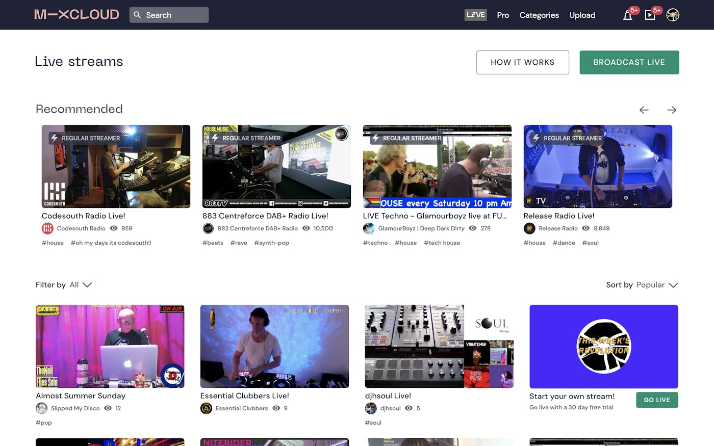714x446 pixels.
Task: Click #oh my days its codesouth!! tag
Action: click(111, 243)
